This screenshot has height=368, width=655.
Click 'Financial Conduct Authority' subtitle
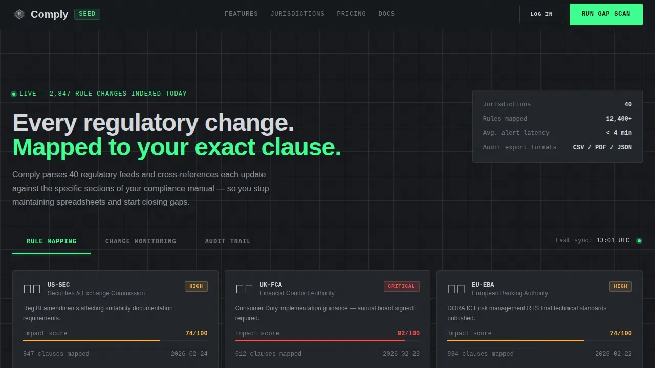297,293
